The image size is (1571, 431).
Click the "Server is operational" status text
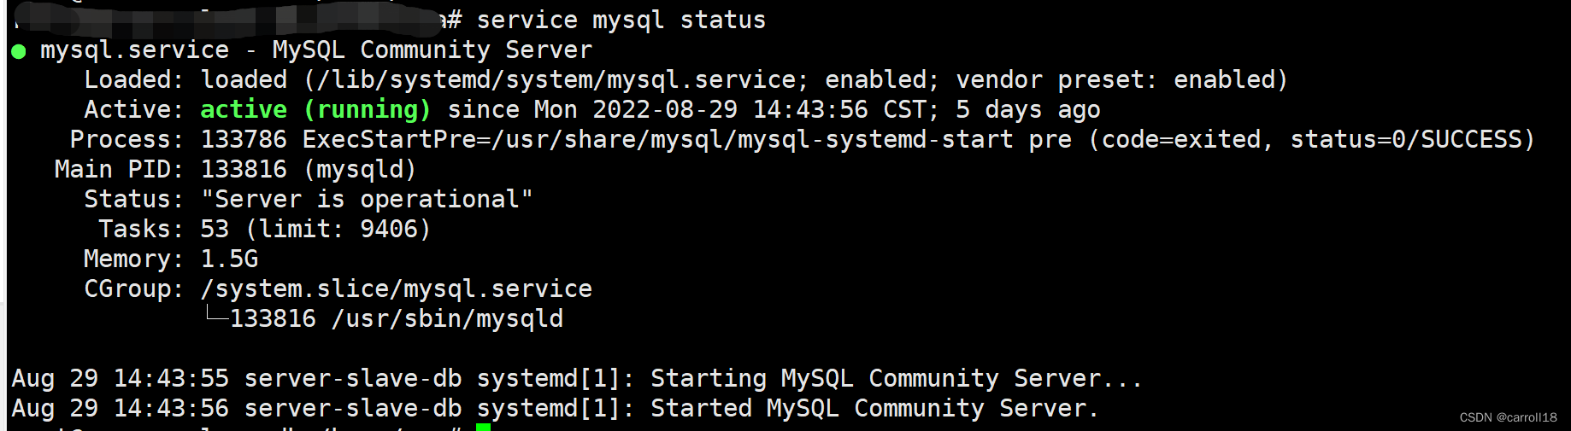pos(367,199)
